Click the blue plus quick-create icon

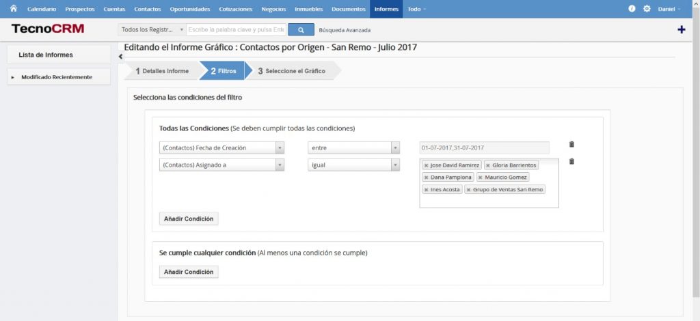pos(681,29)
